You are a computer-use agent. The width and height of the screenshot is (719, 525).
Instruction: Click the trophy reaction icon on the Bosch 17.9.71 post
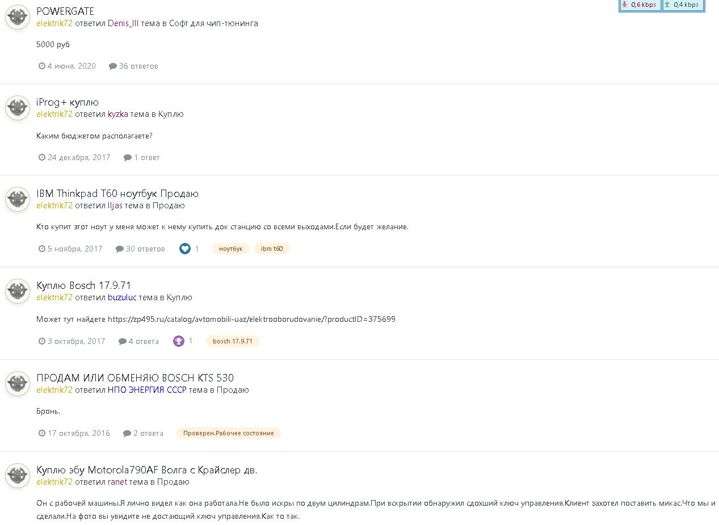(179, 341)
